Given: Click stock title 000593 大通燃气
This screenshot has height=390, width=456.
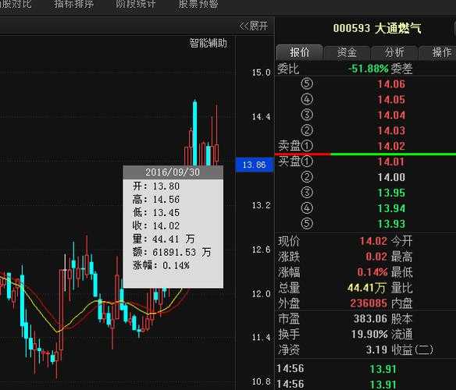Looking at the screenshot, I should click(377, 29).
